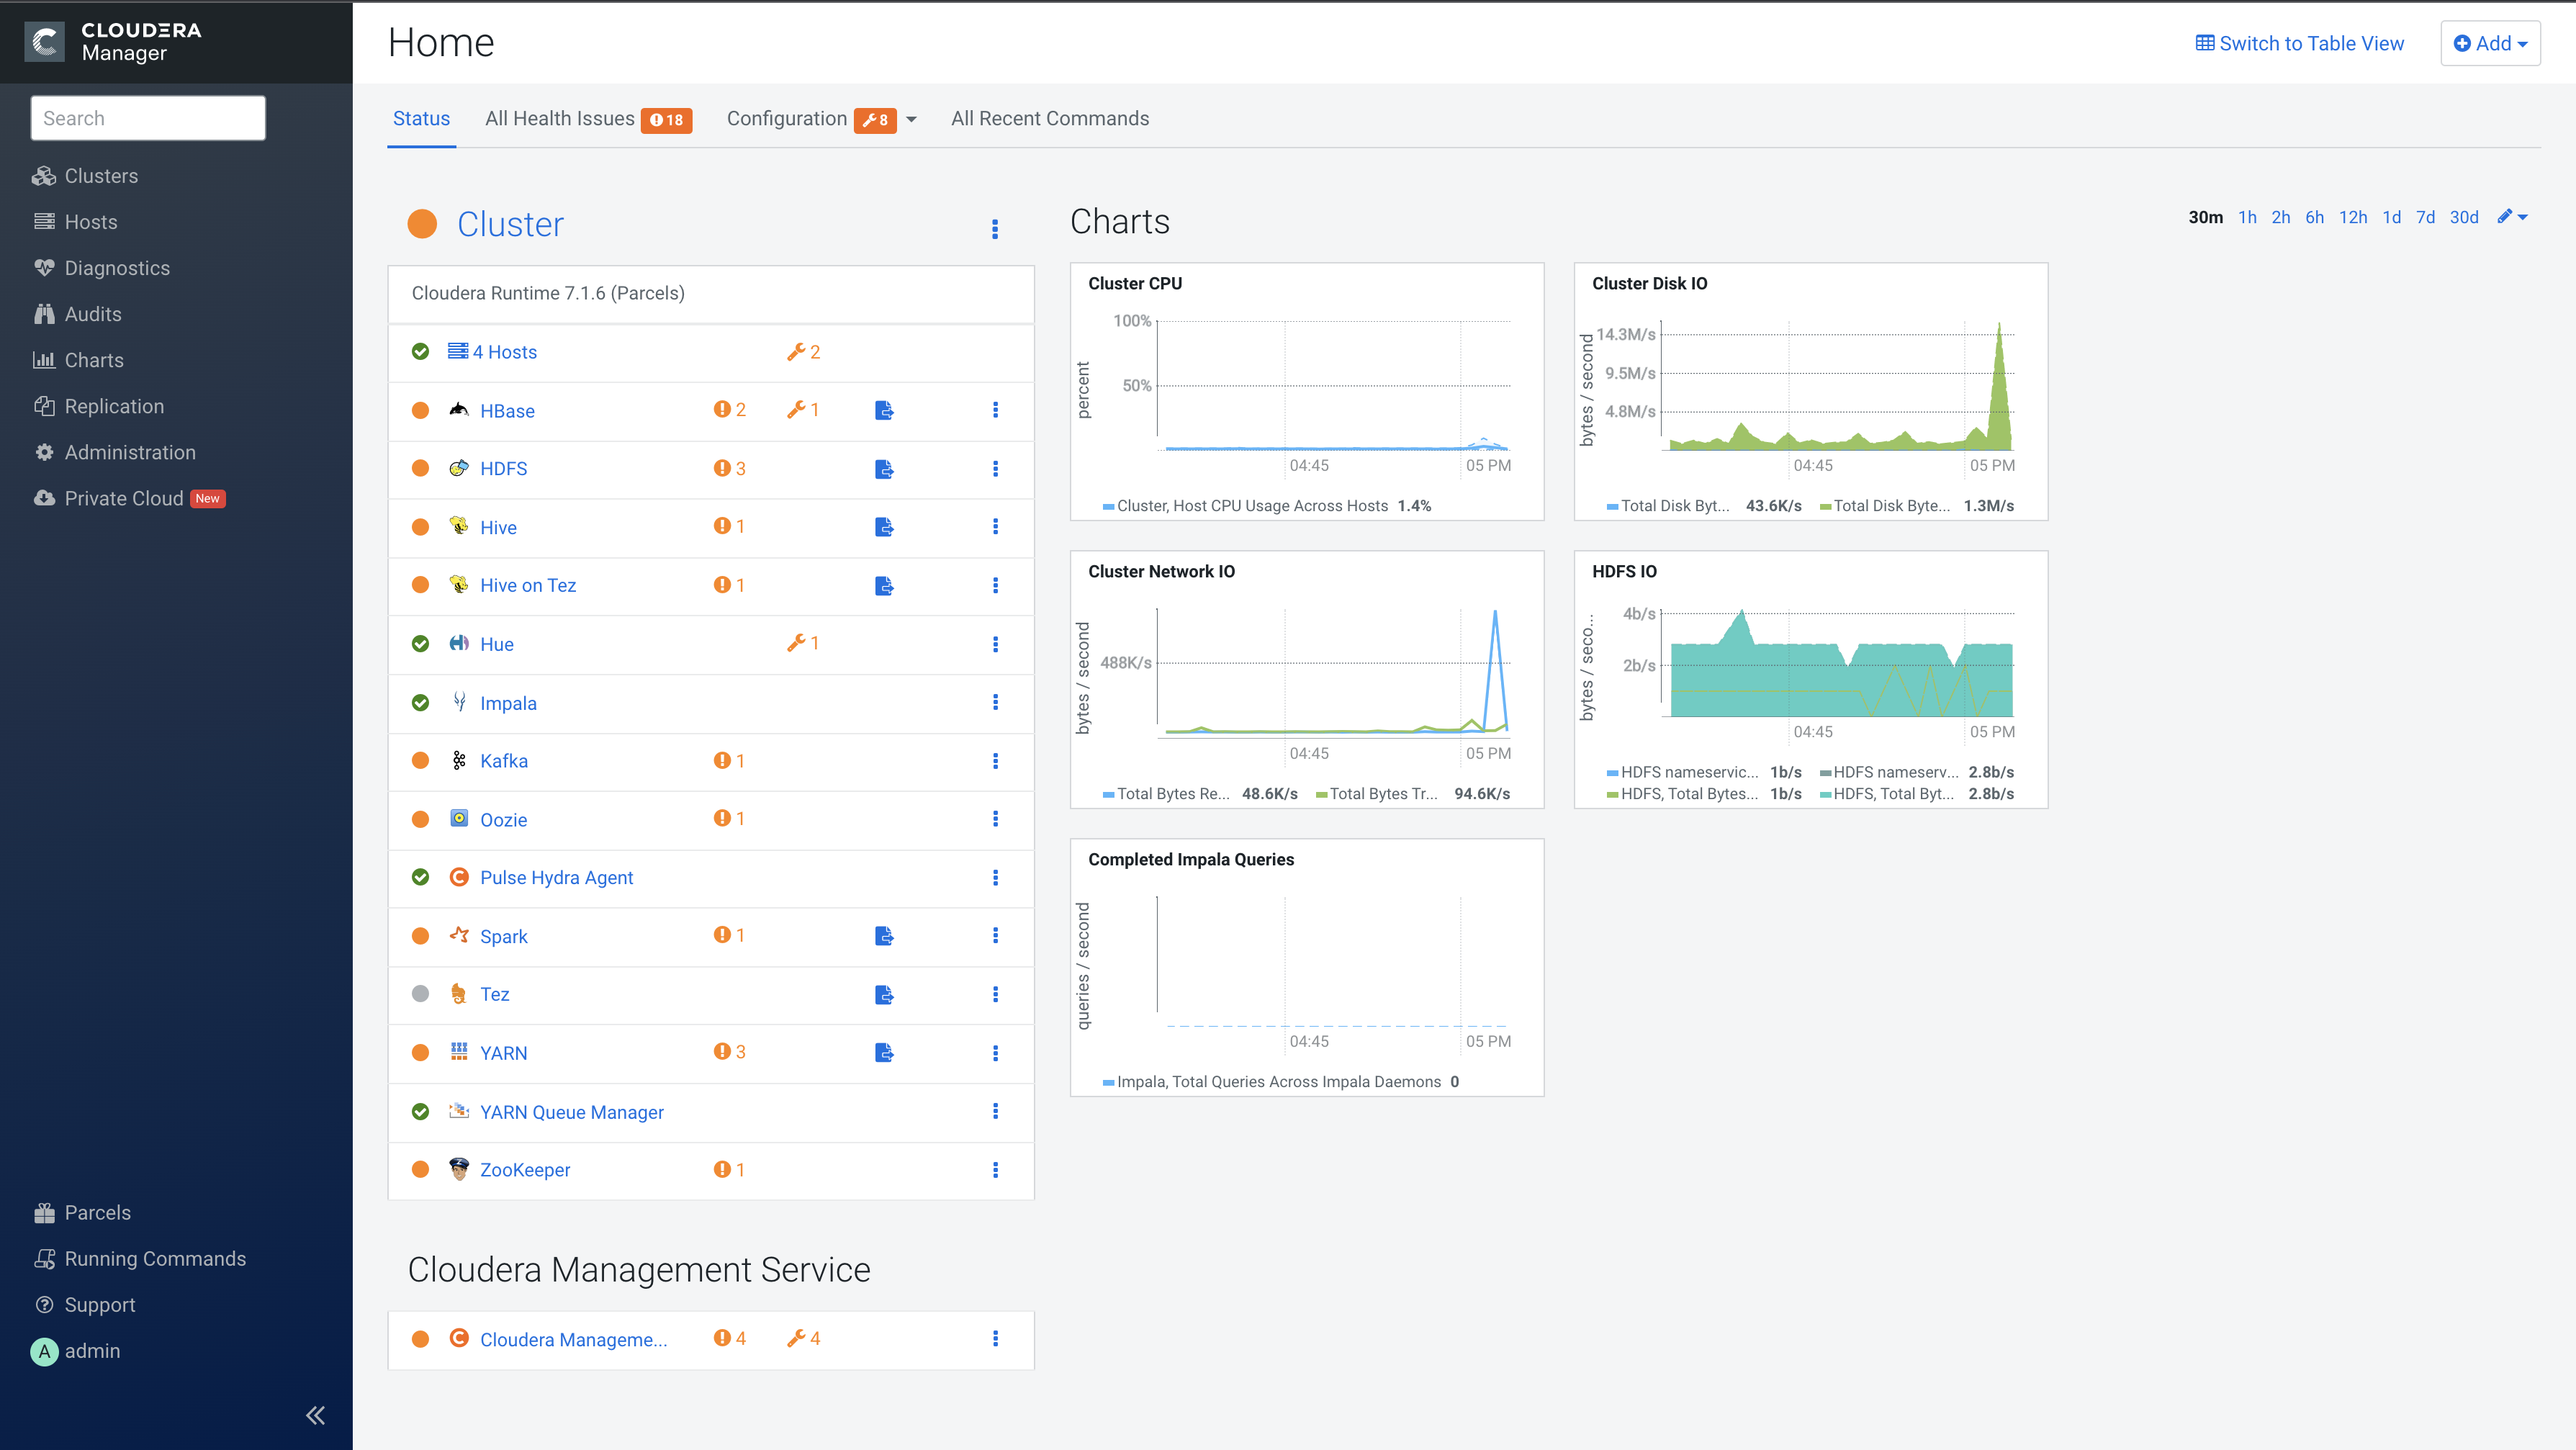The image size is (2576, 1450).
Task: Select the Status tab
Action: 421,119
